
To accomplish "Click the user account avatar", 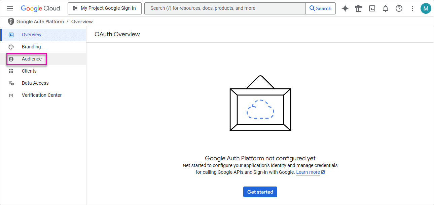I will click(426, 8).
